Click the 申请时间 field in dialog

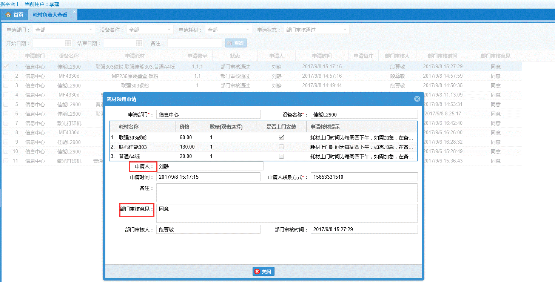coord(208,177)
